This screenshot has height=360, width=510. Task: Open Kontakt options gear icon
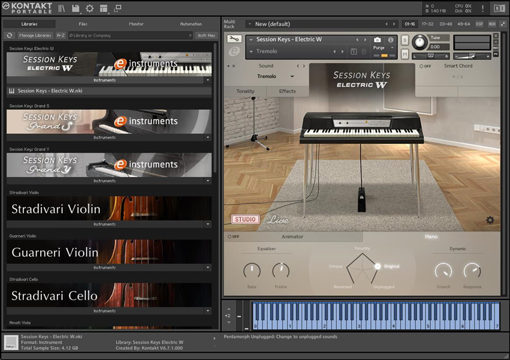click(x=90, y=8)
